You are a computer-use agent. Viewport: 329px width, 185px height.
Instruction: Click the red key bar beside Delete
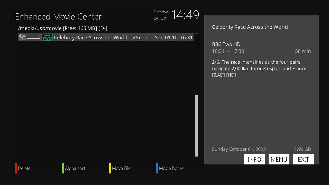tap(16, 168)
